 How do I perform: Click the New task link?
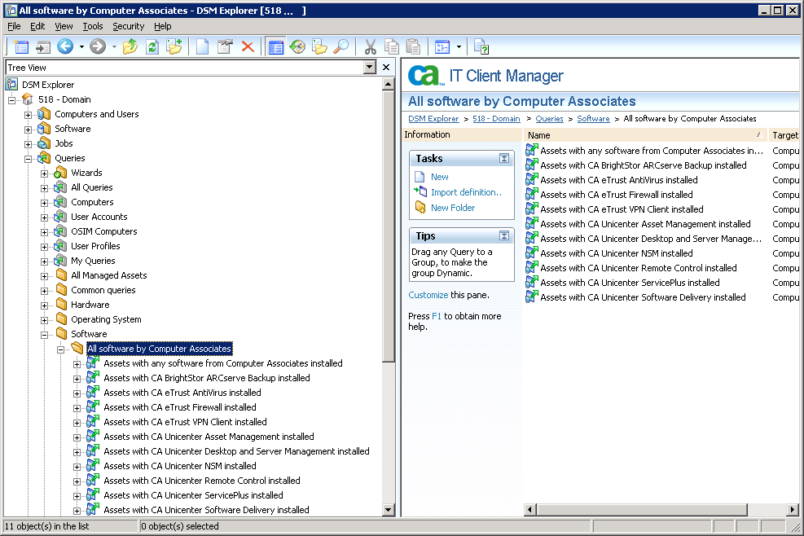[441, 177]
